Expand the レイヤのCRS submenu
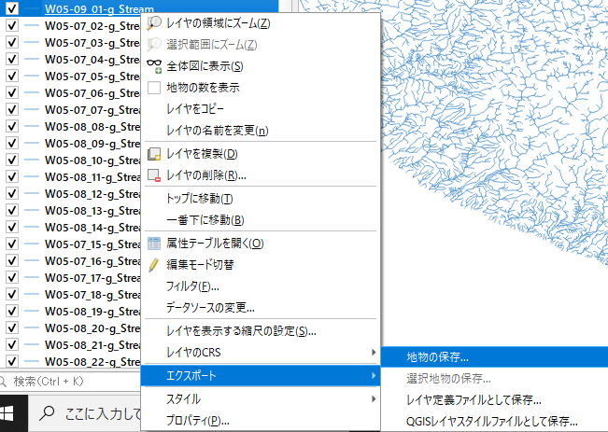The width and height of the screenshot is (608, 432). (x=262, y=352)
